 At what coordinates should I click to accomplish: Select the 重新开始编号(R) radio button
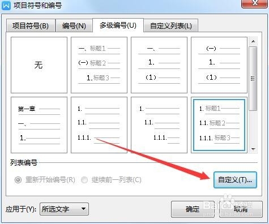click(x=18, y=180)
